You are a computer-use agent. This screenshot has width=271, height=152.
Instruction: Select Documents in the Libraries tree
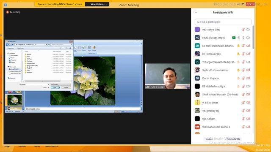(x=13, y=55)
